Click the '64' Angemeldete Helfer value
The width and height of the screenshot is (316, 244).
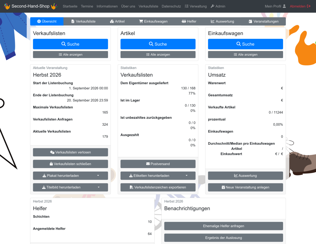click(150, 234)
